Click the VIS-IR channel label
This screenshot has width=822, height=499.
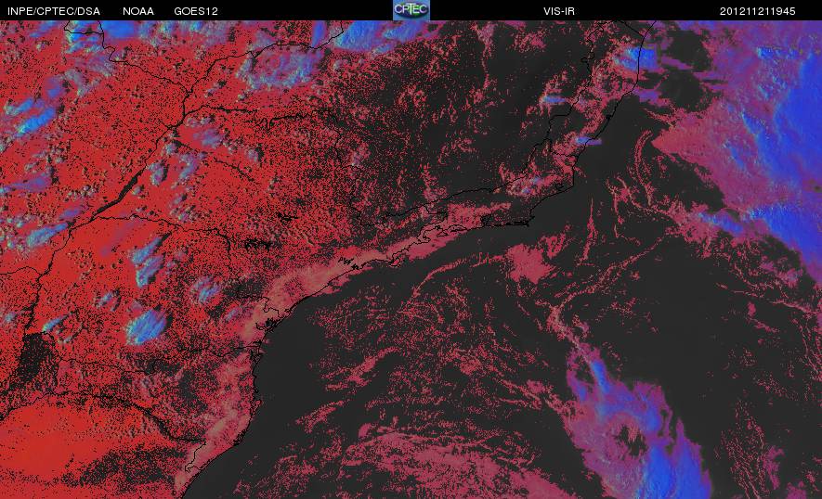(x=559, y=11)
